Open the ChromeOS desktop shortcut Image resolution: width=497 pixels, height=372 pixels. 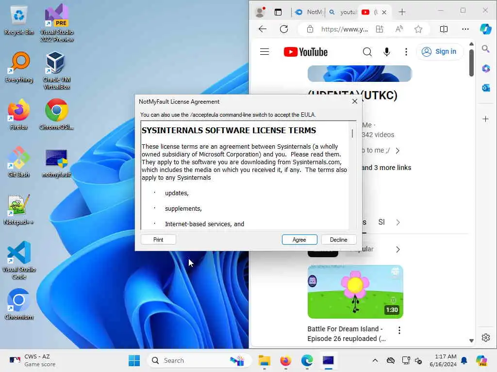coord(57,114)
